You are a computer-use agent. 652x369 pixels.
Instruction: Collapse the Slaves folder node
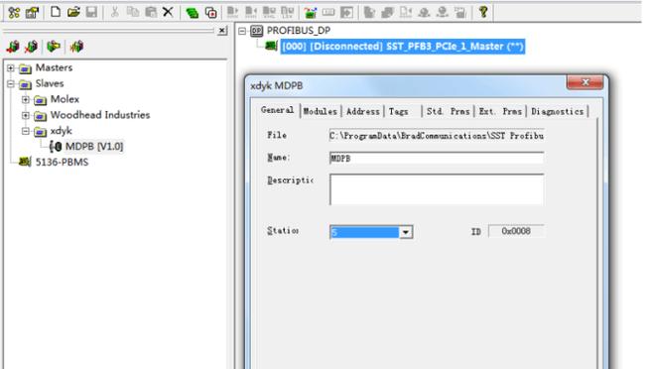pos(11,84)
